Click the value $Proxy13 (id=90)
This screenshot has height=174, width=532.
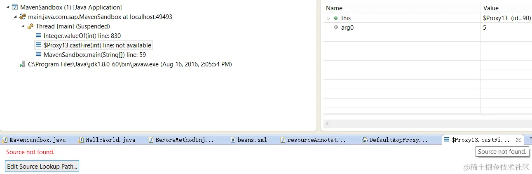(507, 18)
